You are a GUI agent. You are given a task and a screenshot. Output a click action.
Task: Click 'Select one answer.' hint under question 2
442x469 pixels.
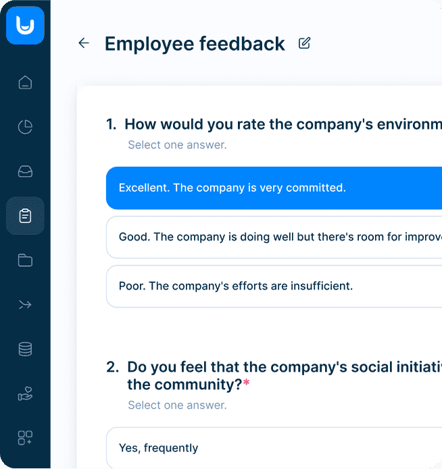tap(177, 405)
